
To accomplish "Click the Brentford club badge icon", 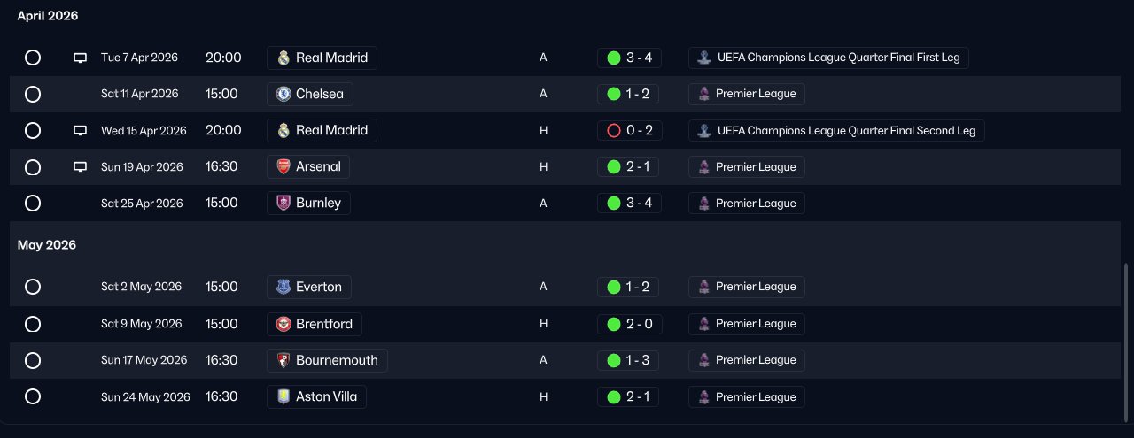I will coord(283,324).
